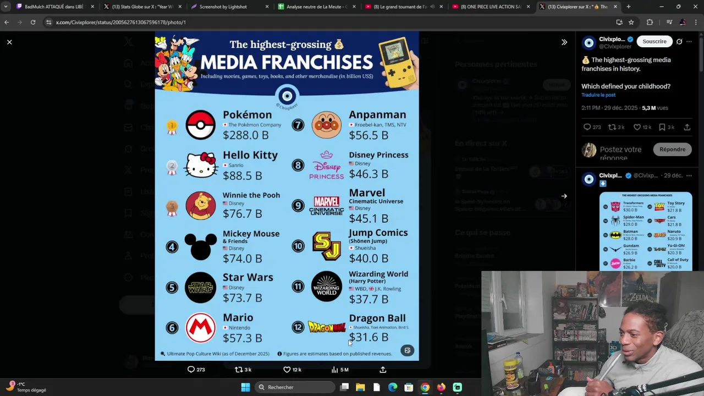Click reply icon with 273 in the side panel
Image resolution: width=704 pixels, height=396 pixels.
click(587, 127)
